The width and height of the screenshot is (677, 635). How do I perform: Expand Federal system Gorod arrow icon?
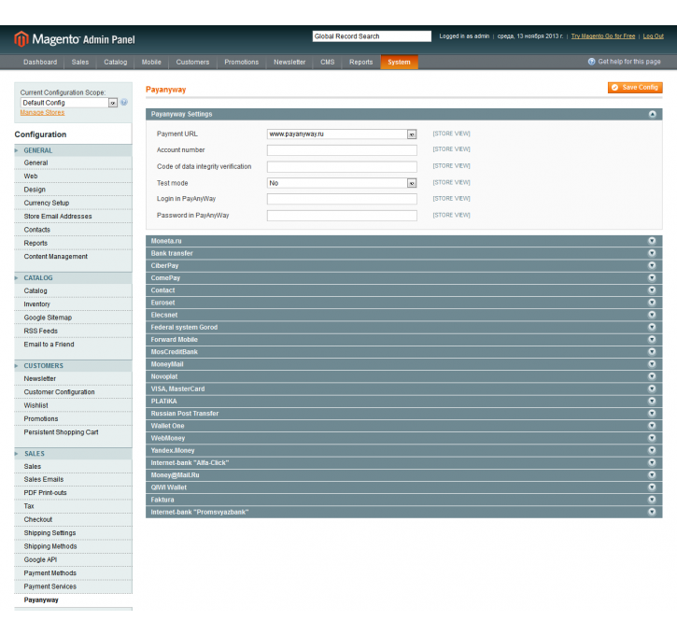tap(652, 327)
